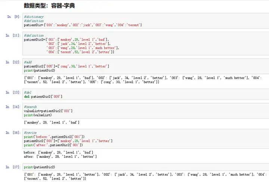Image resolution: width=269 pixels, height=182 pixels.
Task: Click the patientDic2 definition first line
Action: coord(67,40)
